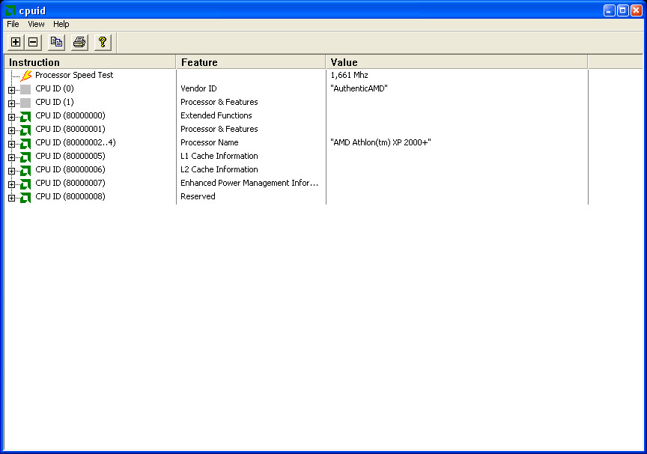Click the "AuthenticAMD" vendor value
The height and width of the screenshot is (454, 647).
359,88
